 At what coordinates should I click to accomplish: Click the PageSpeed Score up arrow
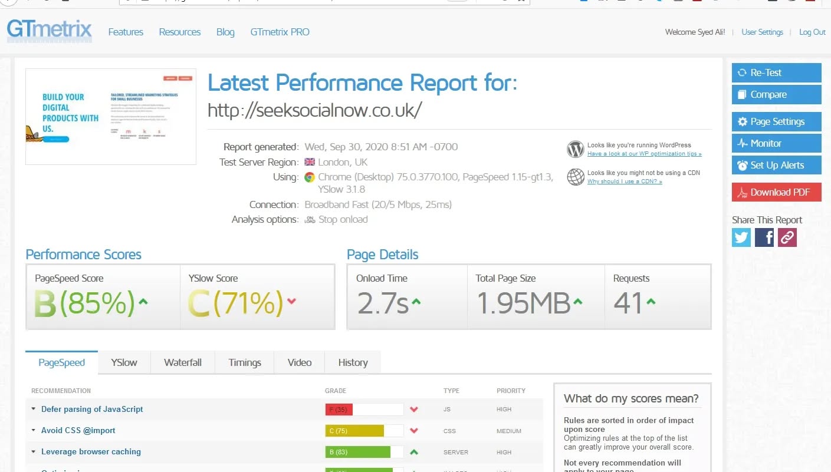click(143, 302)
